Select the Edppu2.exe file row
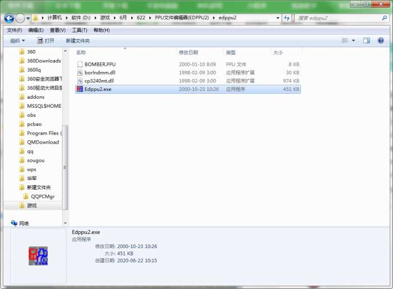This screenshot has width=393, height=289. (x=188, y=89)
